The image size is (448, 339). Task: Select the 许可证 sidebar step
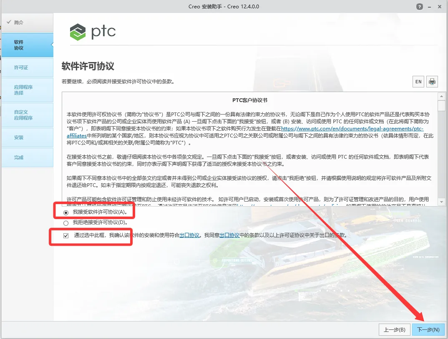pyautogui.click(x=28, y=67)
